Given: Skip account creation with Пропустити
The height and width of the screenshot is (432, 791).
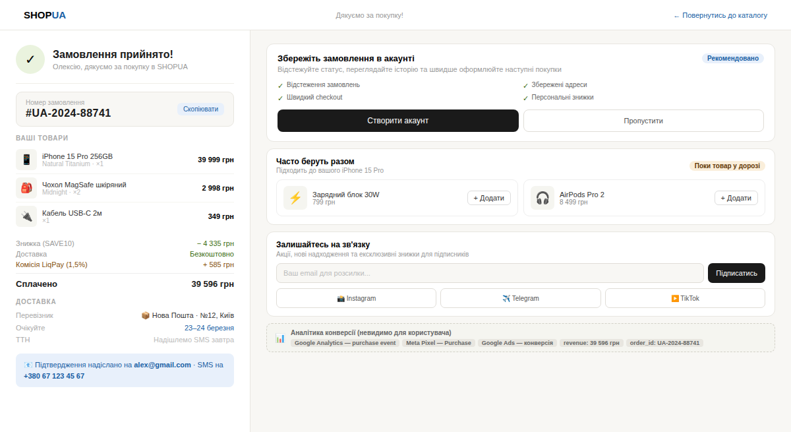Looking at the screenshot, I should (x=643, y=121).
